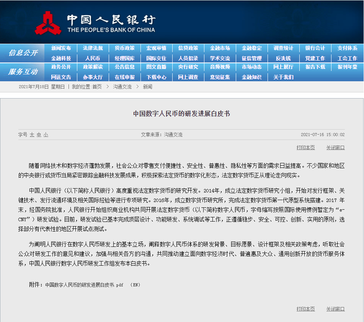Click the article title 中国数字人民币的研发进展白皮书
Viewport: 364px width, 322px height.
click(181, 114)
